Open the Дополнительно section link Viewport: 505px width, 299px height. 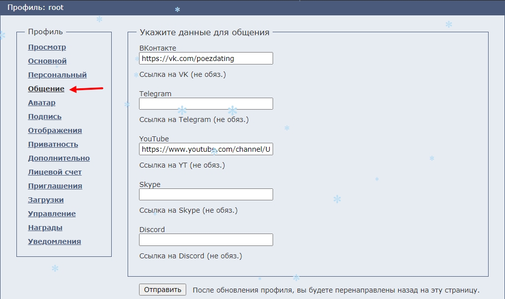[59, 158]
